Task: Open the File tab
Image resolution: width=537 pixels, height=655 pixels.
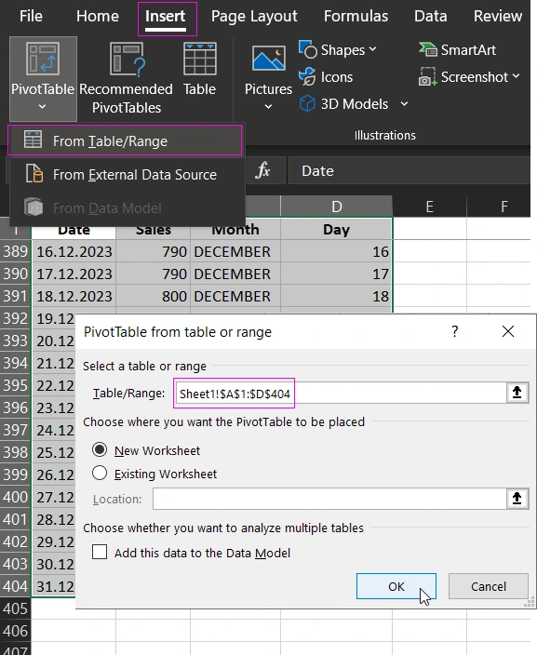Action: 31,17
